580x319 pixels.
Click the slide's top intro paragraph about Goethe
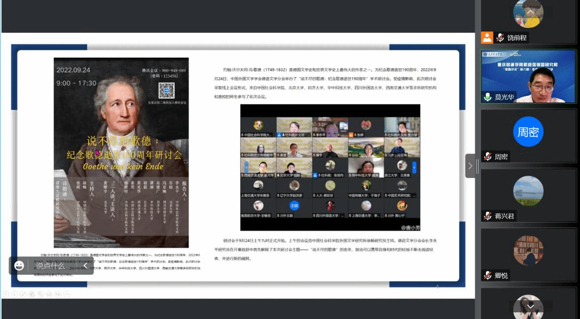[x=326, y=83]
